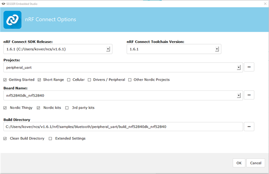Enable the 3rd party kits checkbox
This screenshot has height=174, width=269.
[x=67, y=108]
